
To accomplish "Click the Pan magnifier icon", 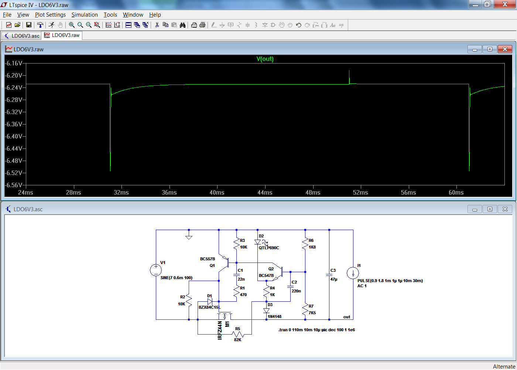I will click(80, 25).
